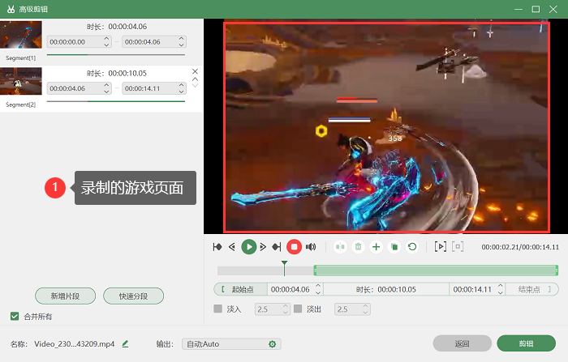Play the selected segment bracket-play icon
This screenshot has height=362, width=568.
pyautogui.click(x=440, y=247)
